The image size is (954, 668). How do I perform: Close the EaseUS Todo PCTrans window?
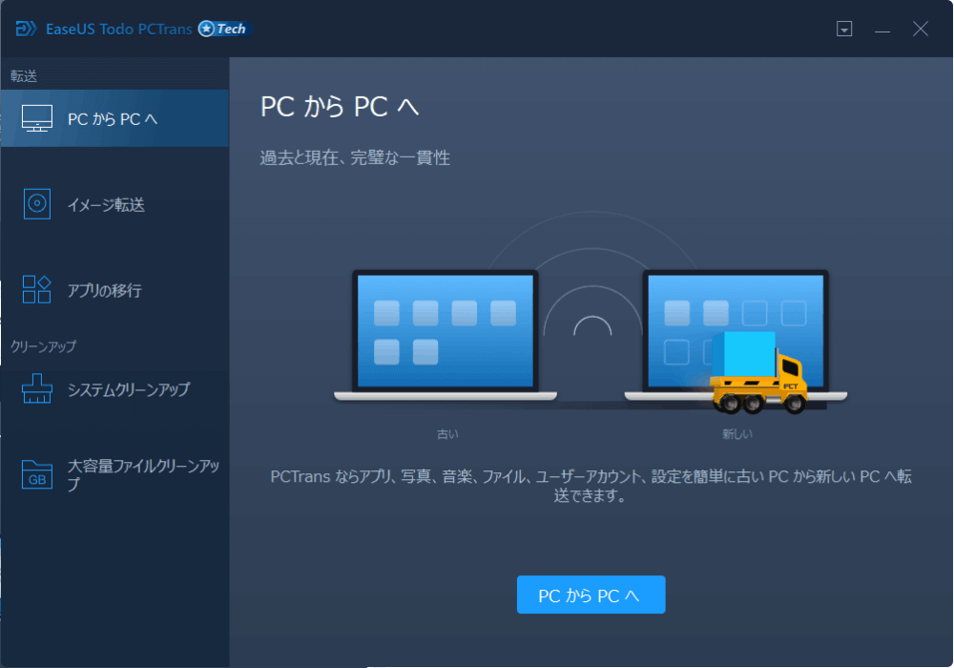click(x=920, y=29)
